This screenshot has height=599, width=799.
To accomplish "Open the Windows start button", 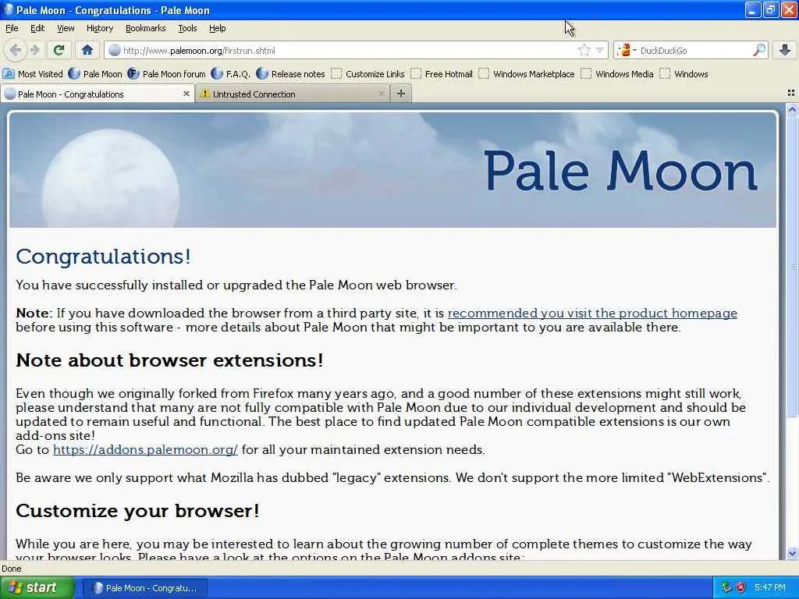I will (x=37, y=588).
